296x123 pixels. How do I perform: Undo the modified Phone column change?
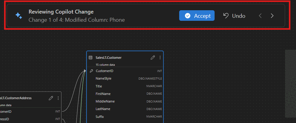(234, 16)
